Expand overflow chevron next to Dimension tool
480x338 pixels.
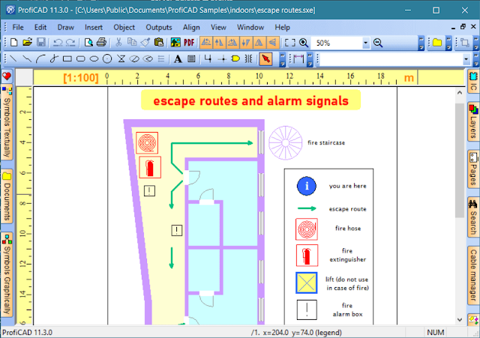coord(310,59)
